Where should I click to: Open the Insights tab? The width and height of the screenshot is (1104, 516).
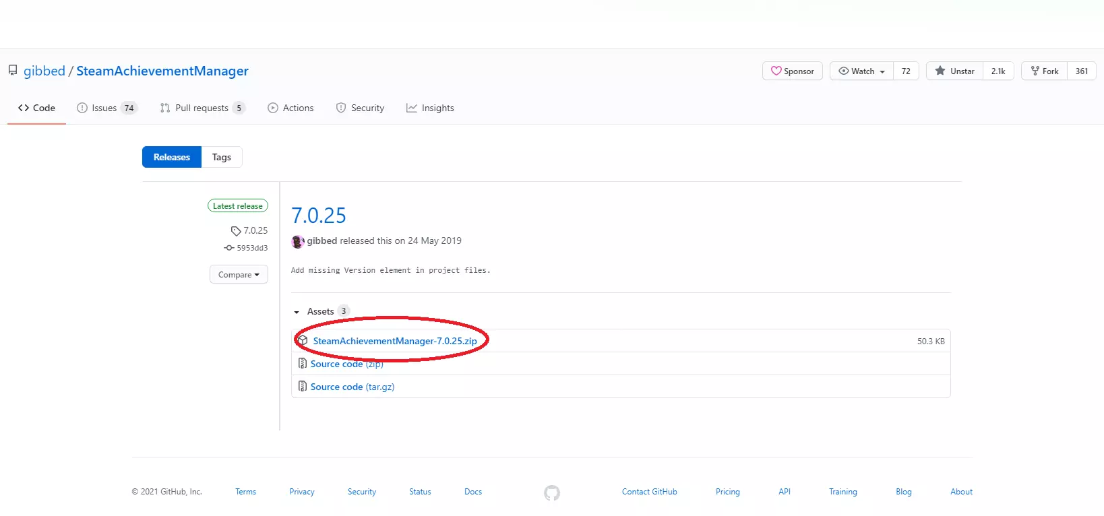click(430, 108)
